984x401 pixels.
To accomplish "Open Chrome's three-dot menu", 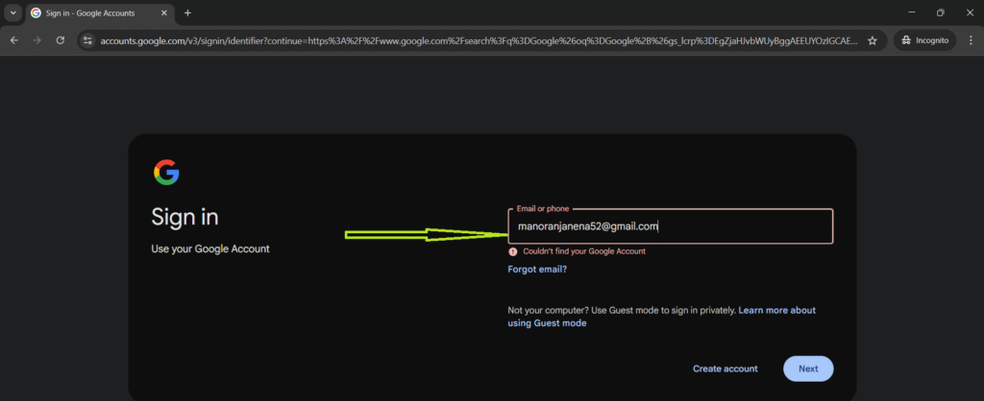I will click(970, 40).
